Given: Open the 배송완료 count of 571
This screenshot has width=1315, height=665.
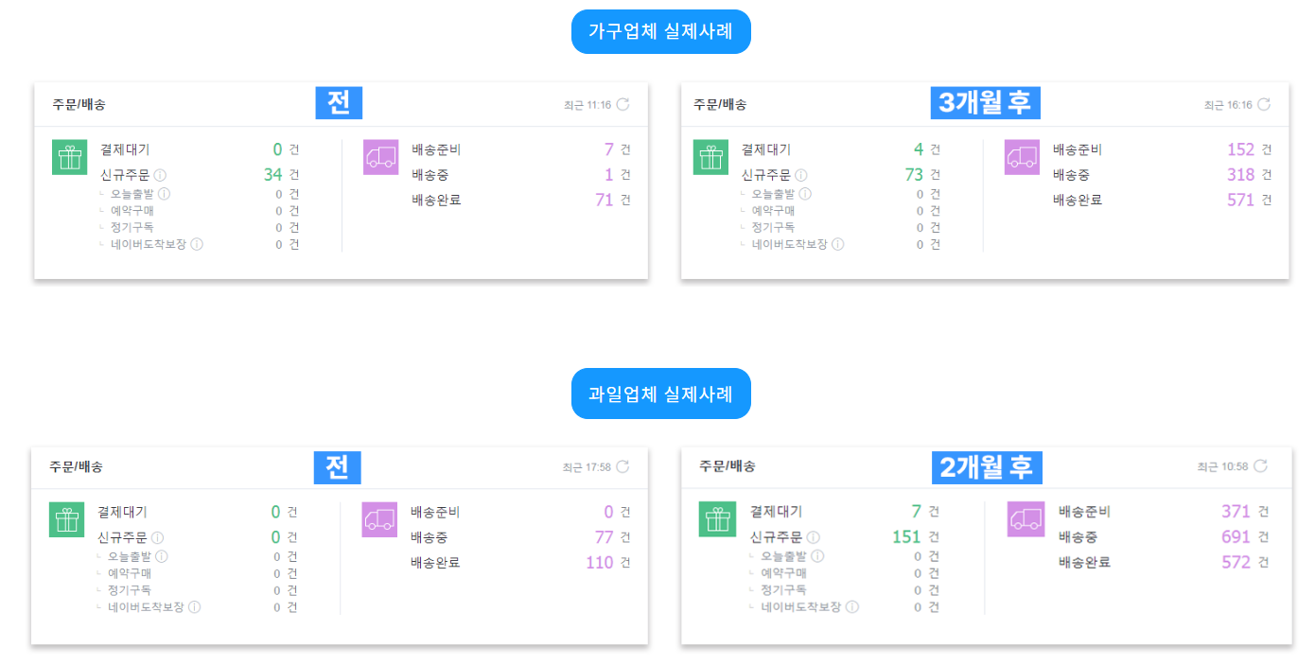Looking at the screenshot, I should tap(1240, 200).
